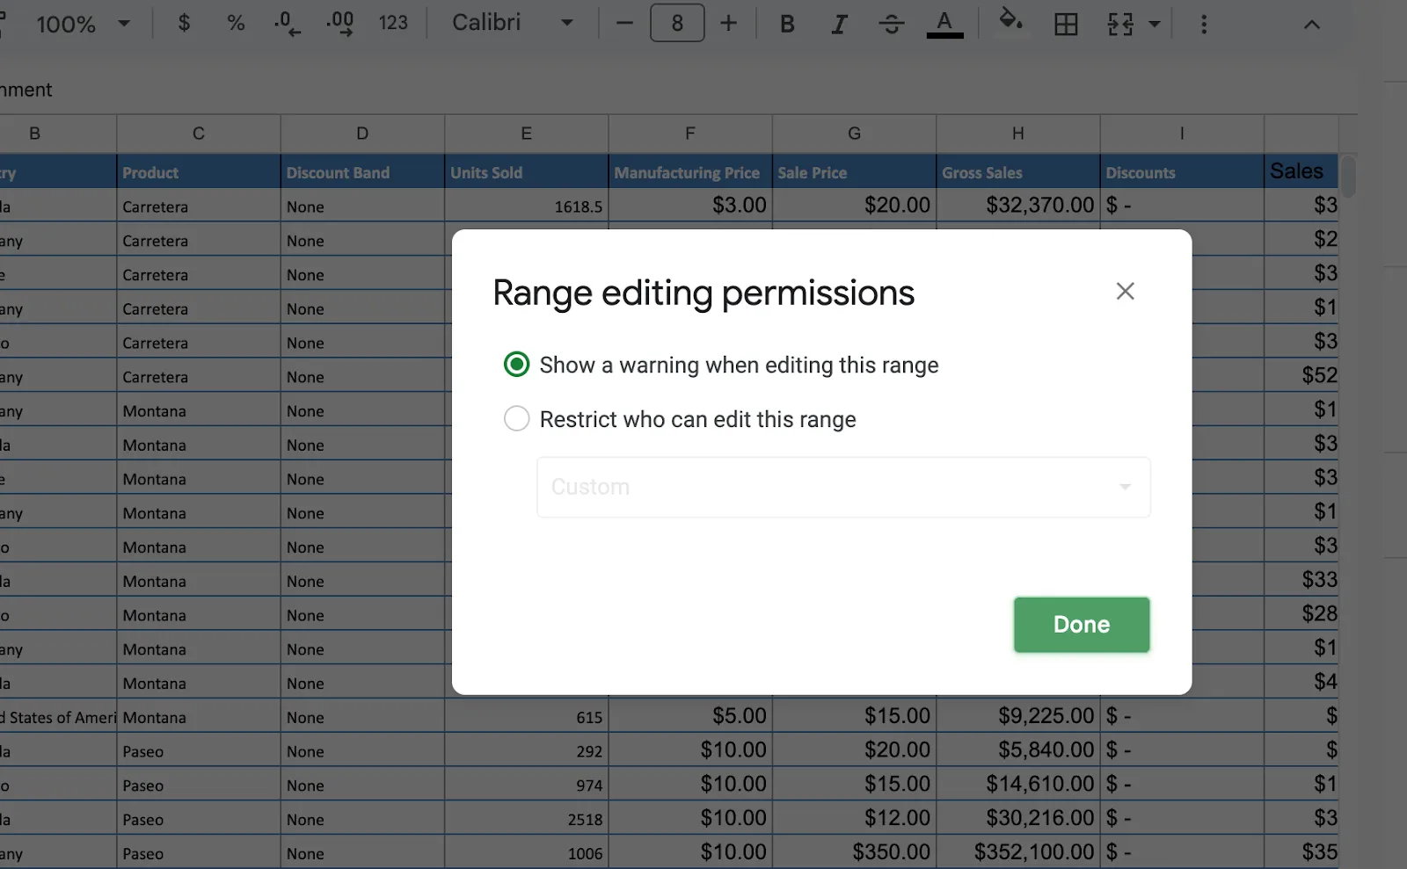1407x869 pixels.
Task: Open more number formats (123)
Action: (x=393, y=23)
